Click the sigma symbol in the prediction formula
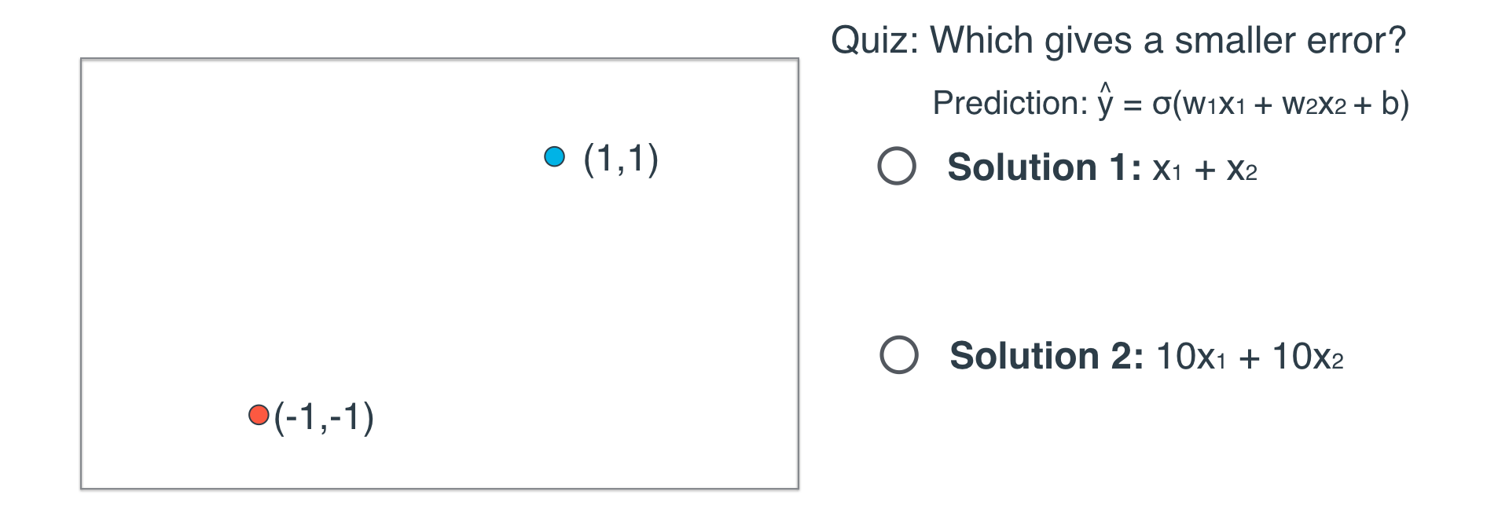This screenshot has width=1509, height=521. pyautogui.click(x=1161, y=104)
